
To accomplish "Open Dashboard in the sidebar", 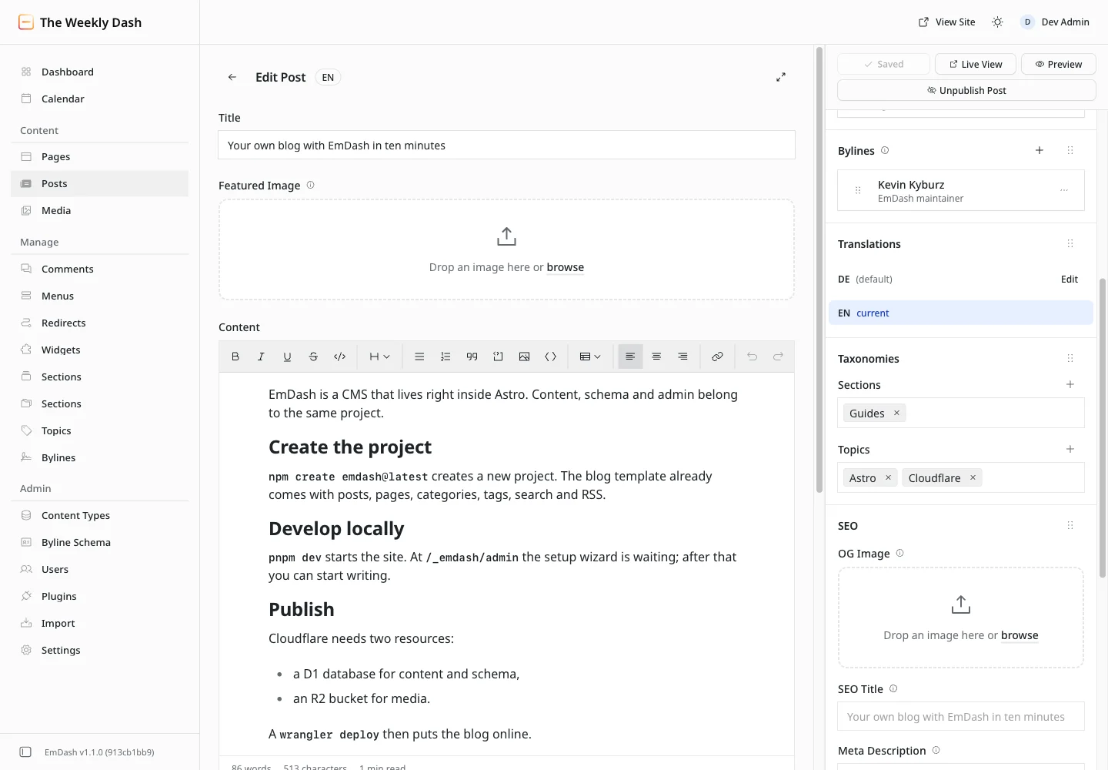I will (99, 72).
